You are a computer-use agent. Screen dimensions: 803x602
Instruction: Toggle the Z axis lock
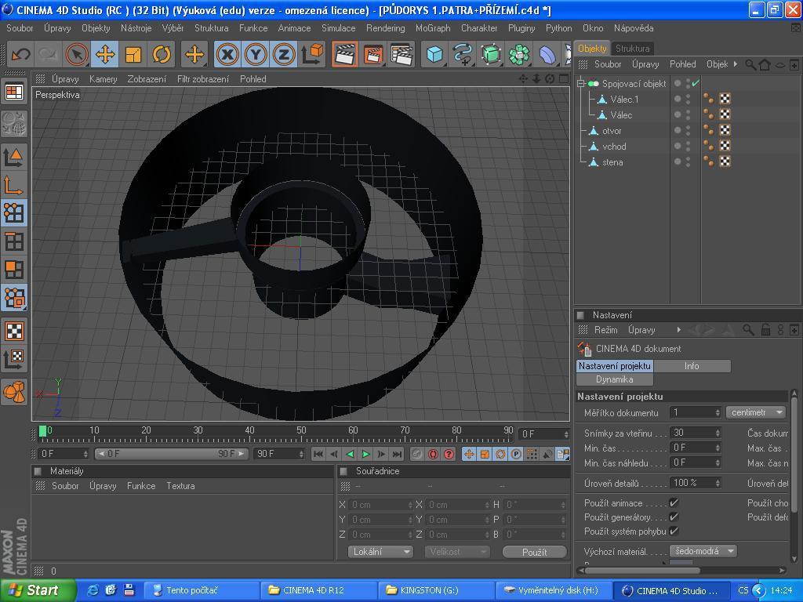click(x=284, y=54)
